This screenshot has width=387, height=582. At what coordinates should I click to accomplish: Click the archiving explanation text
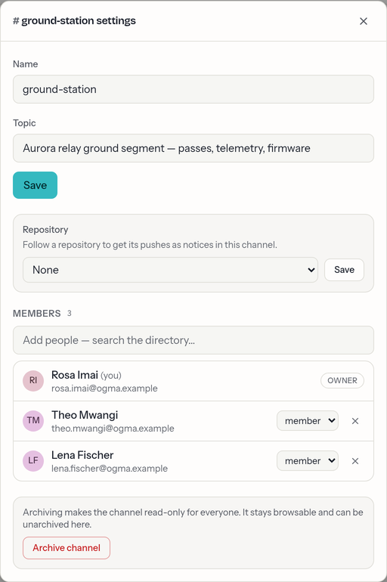coord(193,519)
